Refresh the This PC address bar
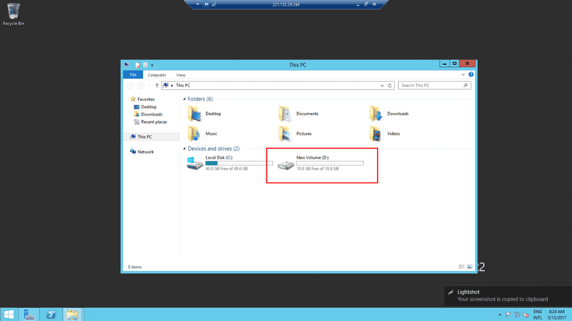Image resolution: width=572 pixels, height=321 pixels. 390,86
